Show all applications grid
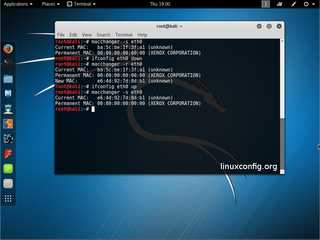 coord(8,198)
